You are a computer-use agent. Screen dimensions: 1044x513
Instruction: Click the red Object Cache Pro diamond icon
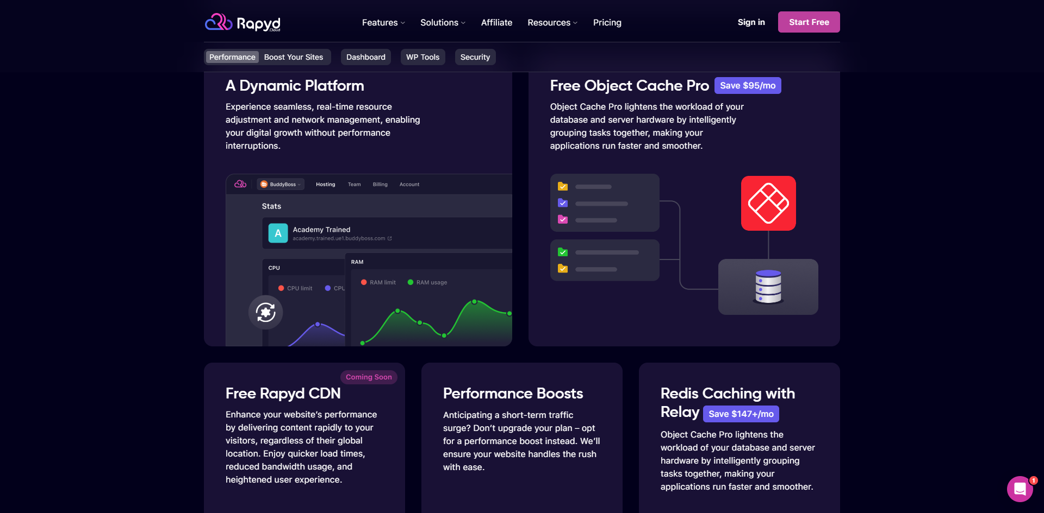pos(768,203)
